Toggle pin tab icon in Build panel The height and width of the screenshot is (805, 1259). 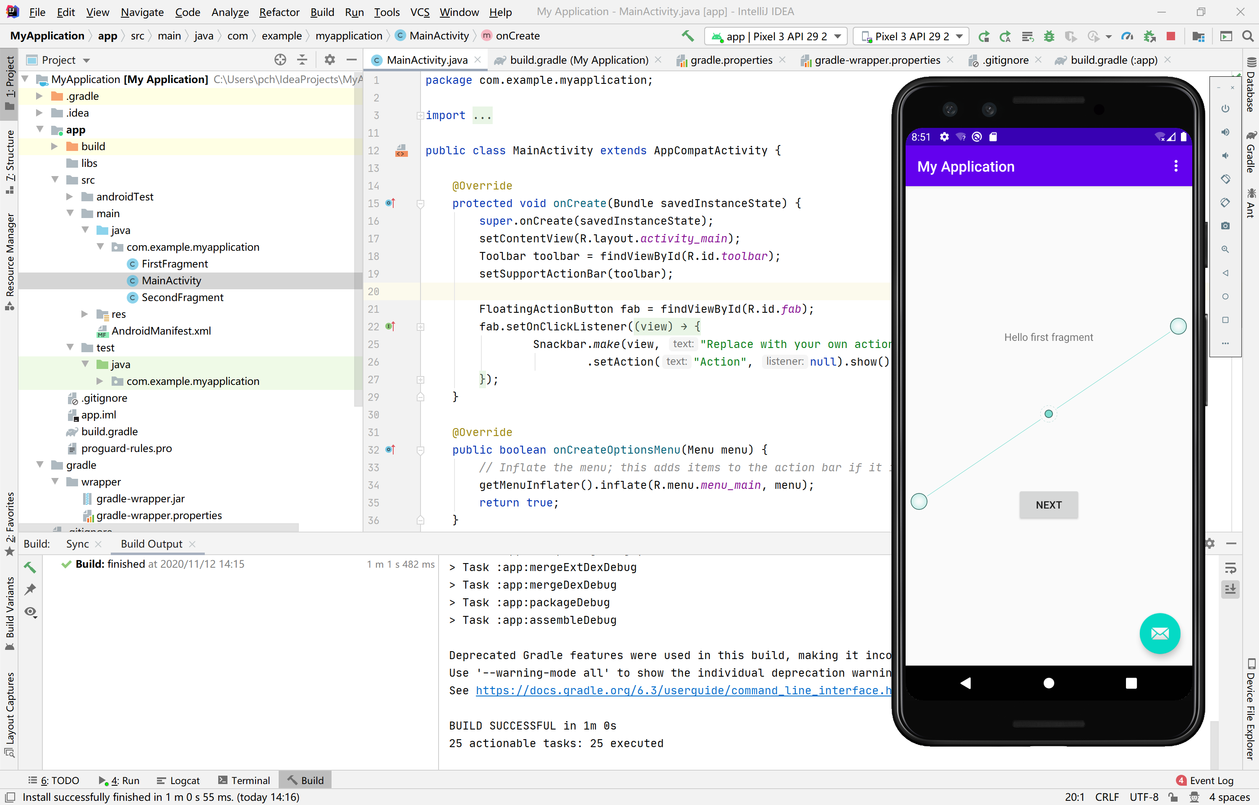[31, 589]
